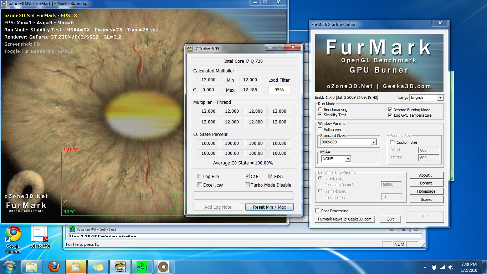Click the Intel Core i7 Q 720 label
The height and width of the screenshot is (274, 487).
243,61
